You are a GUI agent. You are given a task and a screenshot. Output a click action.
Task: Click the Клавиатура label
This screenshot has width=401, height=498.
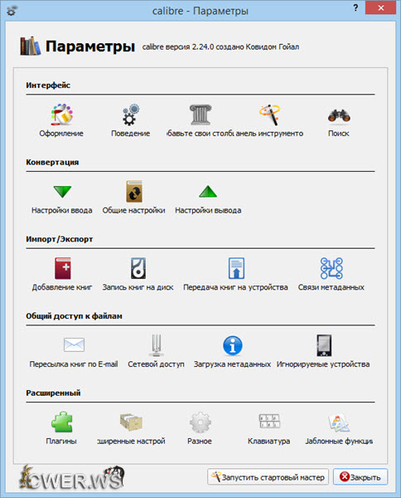(268, 442)
